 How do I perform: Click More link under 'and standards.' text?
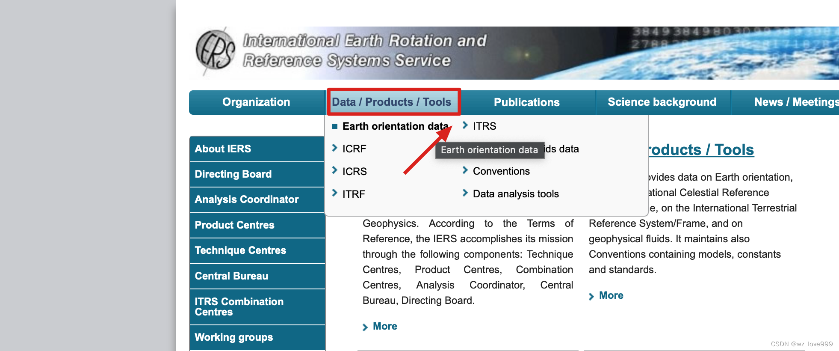(611, 295)
